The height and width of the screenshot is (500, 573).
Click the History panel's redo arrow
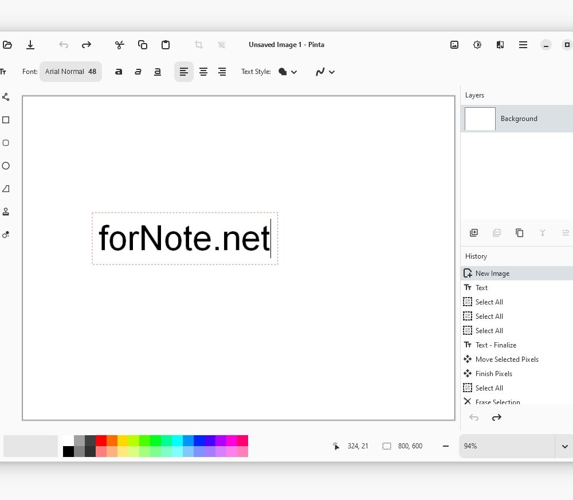click(497, 417)
